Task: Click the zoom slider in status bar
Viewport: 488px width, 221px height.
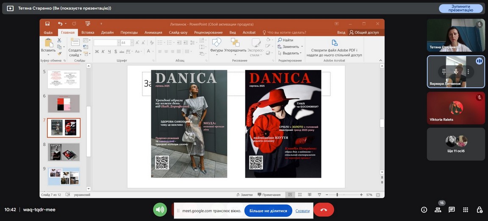Action: coord(344,195)
